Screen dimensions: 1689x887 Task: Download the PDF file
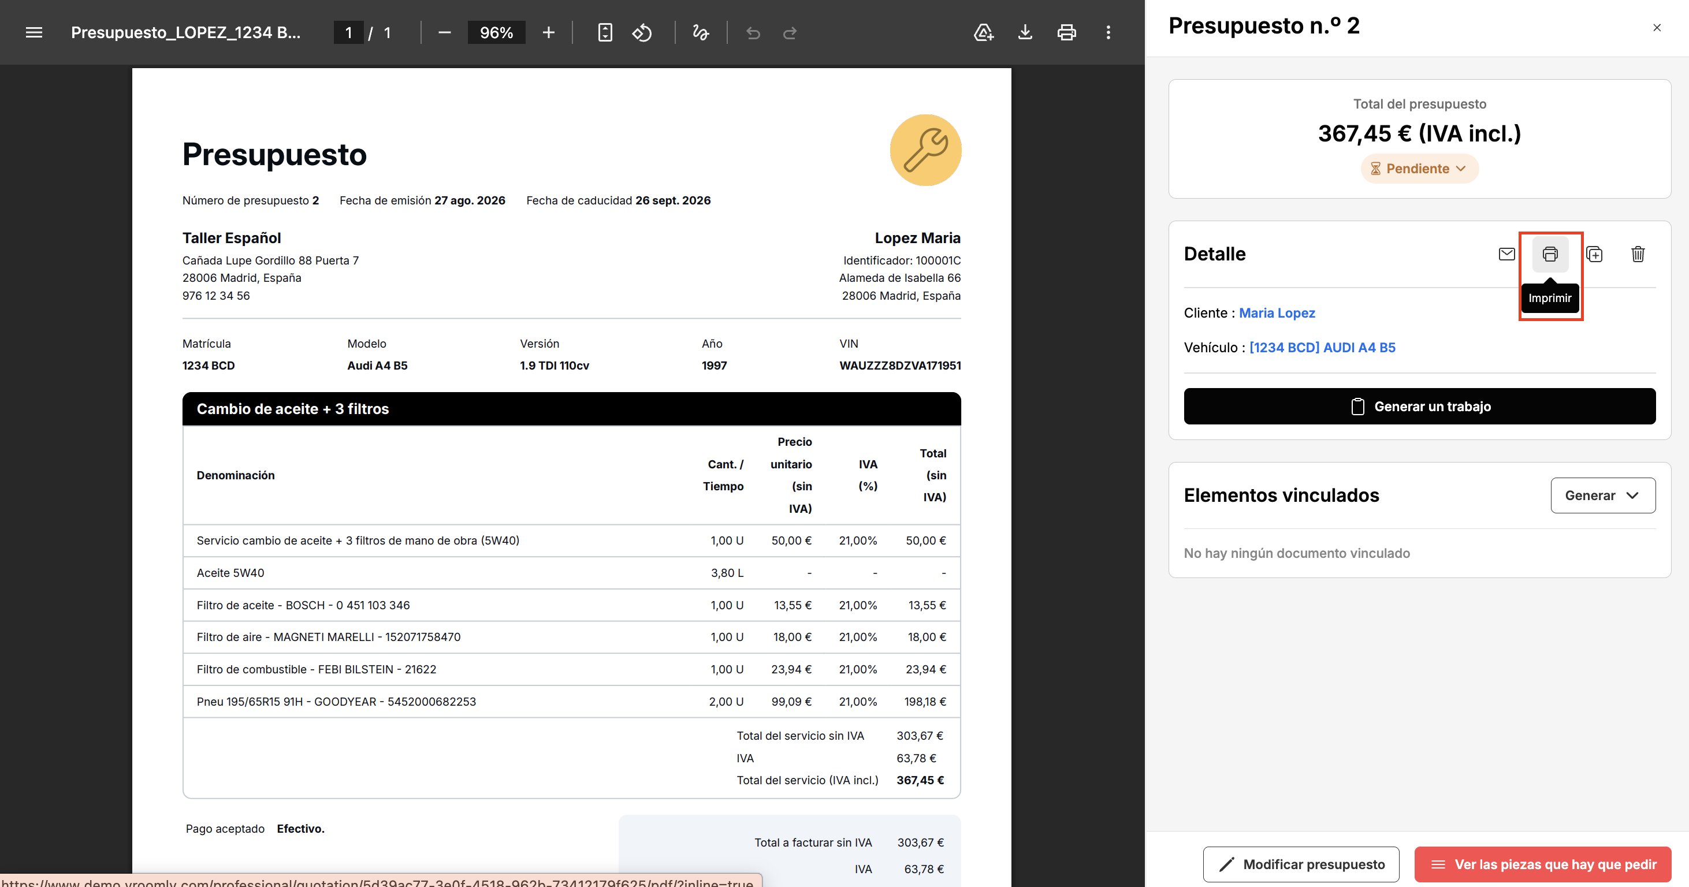[1025, 32]
